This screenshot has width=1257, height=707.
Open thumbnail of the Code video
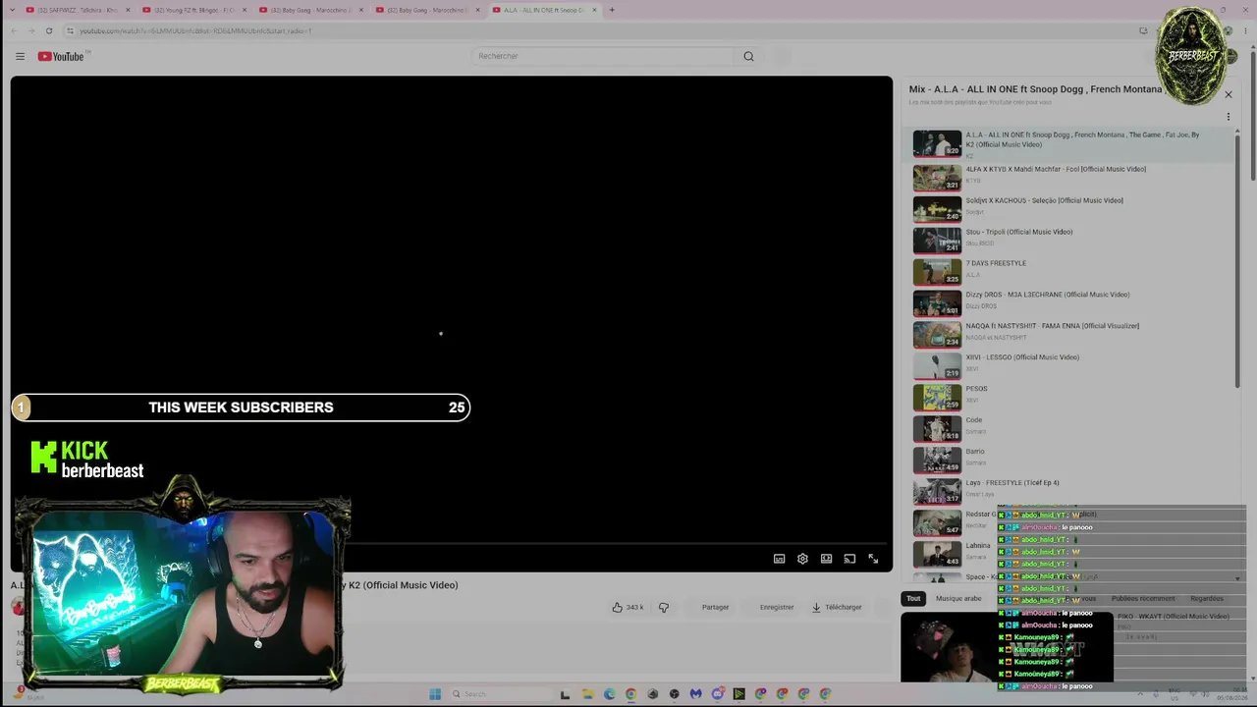click(937, 428)
